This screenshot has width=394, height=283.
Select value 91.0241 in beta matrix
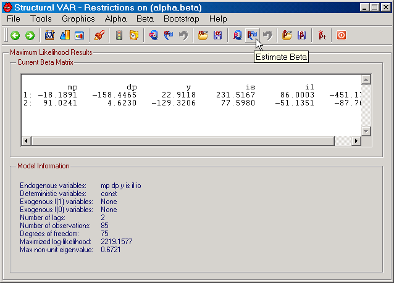point(60,103)
